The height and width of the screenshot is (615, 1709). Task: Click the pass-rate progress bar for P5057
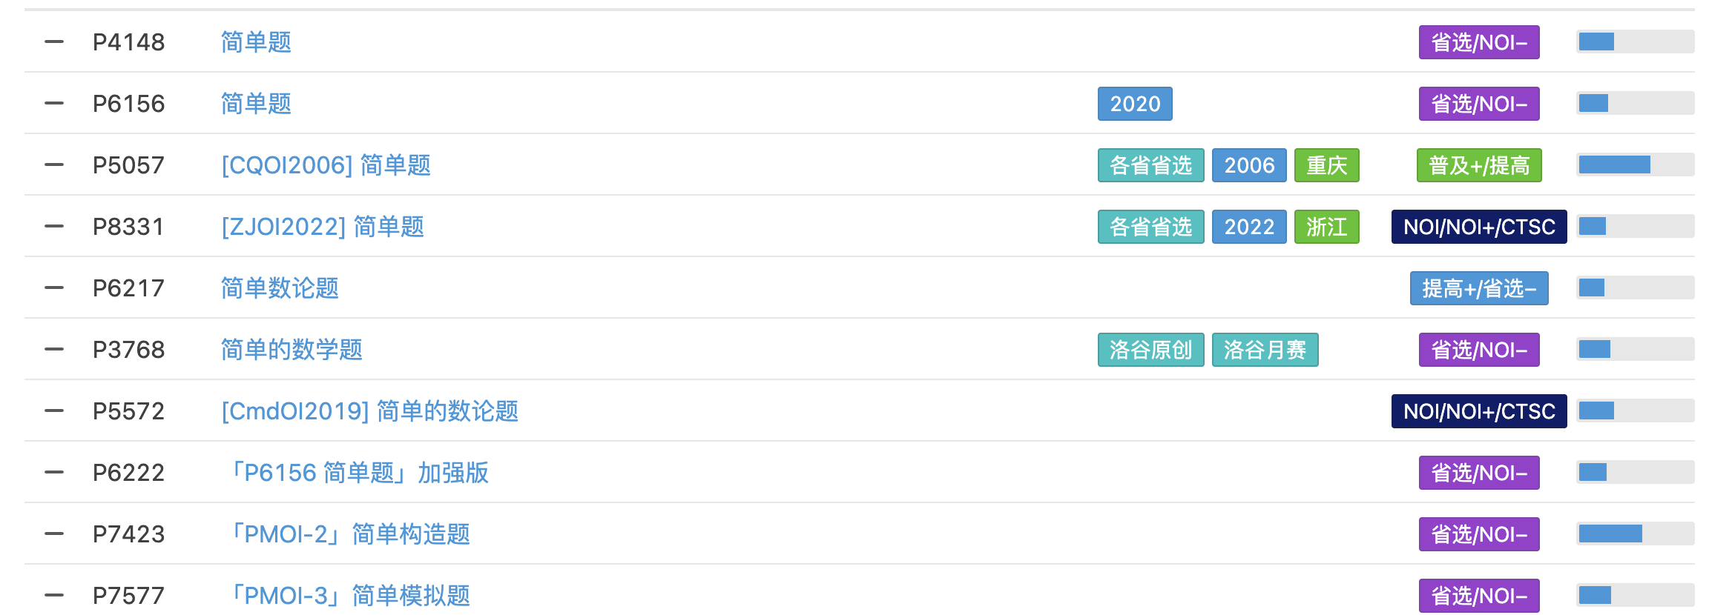tap(1635, 164)
